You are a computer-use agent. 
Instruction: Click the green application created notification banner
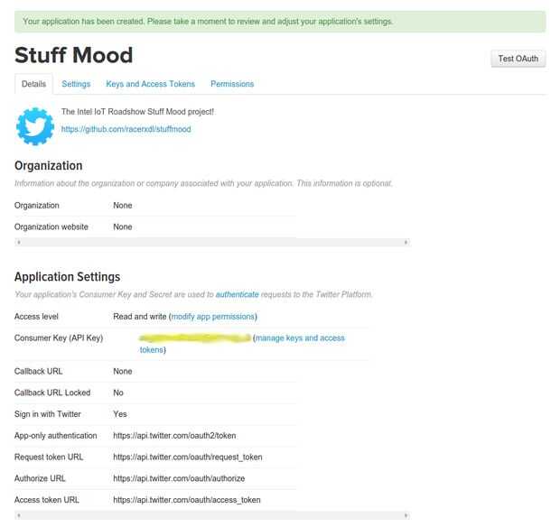coord(280,21)
